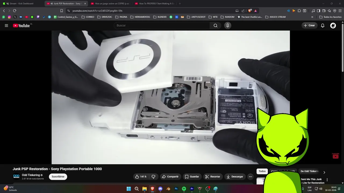Open the X (Twitter) bookmark icon
The height and width of the screenshot is (193, 344).
15,17
